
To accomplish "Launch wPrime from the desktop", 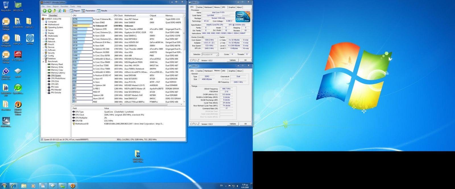I will point(30,39).
